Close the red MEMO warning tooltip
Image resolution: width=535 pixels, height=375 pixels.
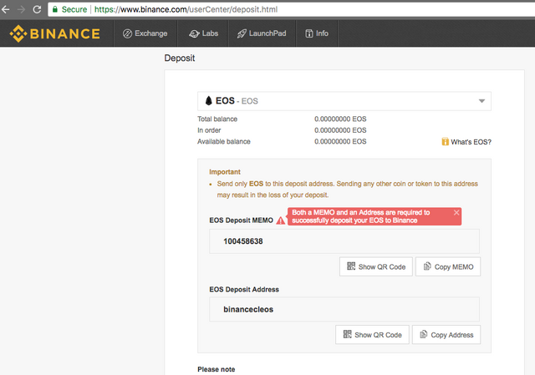tap(456, 212)
